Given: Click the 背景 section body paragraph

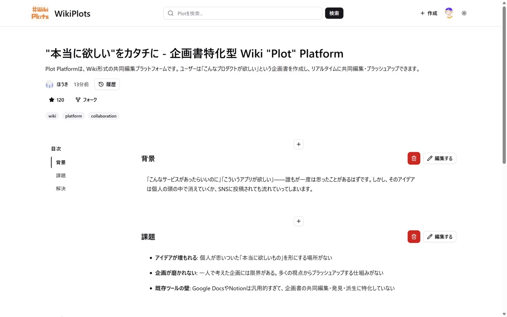Looking at the screenshot, I should 281,184.
